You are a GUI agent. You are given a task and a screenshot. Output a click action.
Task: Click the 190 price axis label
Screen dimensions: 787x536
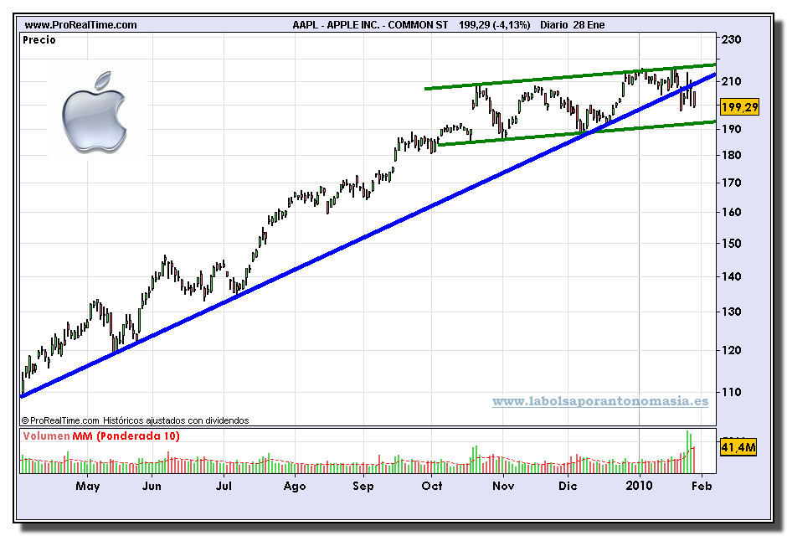[731, 129]
